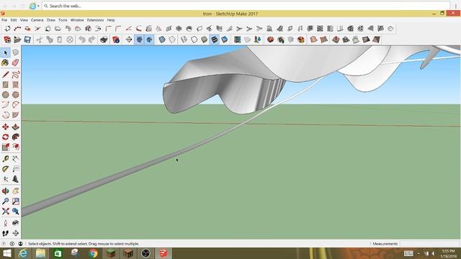
Task: Save the model with the floppy disk icon
Action: pyautogui.click(x=27, y=40)
